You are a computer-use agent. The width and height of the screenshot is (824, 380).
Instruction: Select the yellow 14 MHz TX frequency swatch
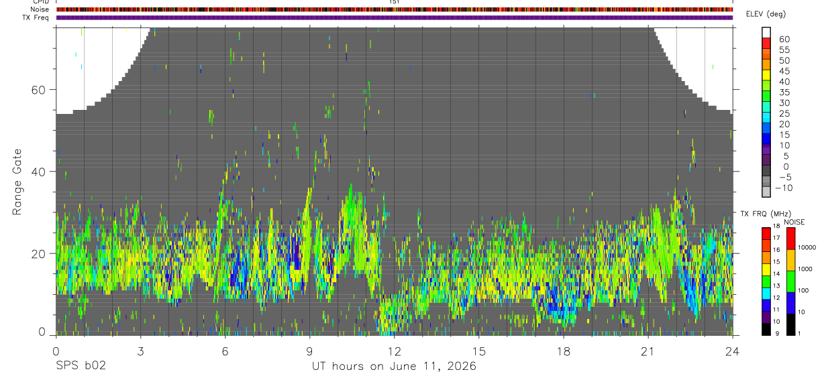(x=766, y=269)
